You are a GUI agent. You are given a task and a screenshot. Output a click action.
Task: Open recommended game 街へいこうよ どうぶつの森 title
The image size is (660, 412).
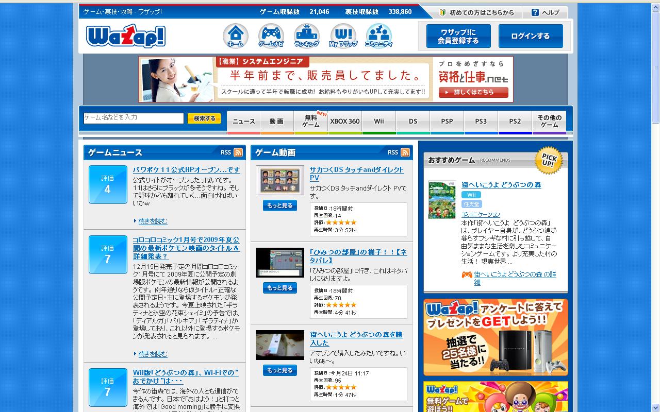tap(501, 184)
